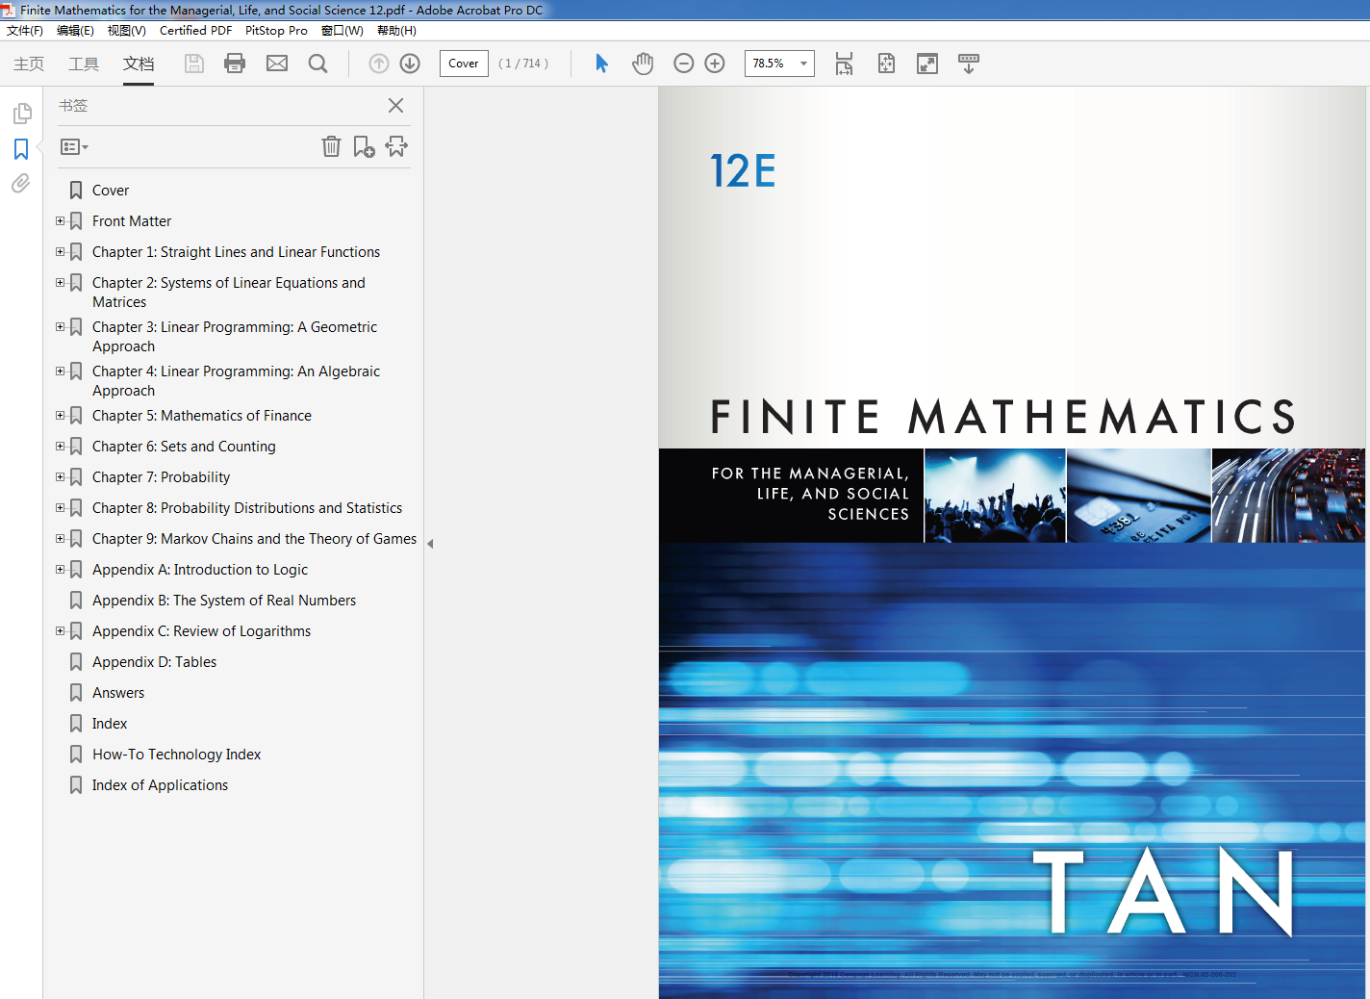Image resolution: width=1370 pixels, height=999 pixels.
Task: Expand Appendix A bookmark
Action: click(x=61, y=570)
